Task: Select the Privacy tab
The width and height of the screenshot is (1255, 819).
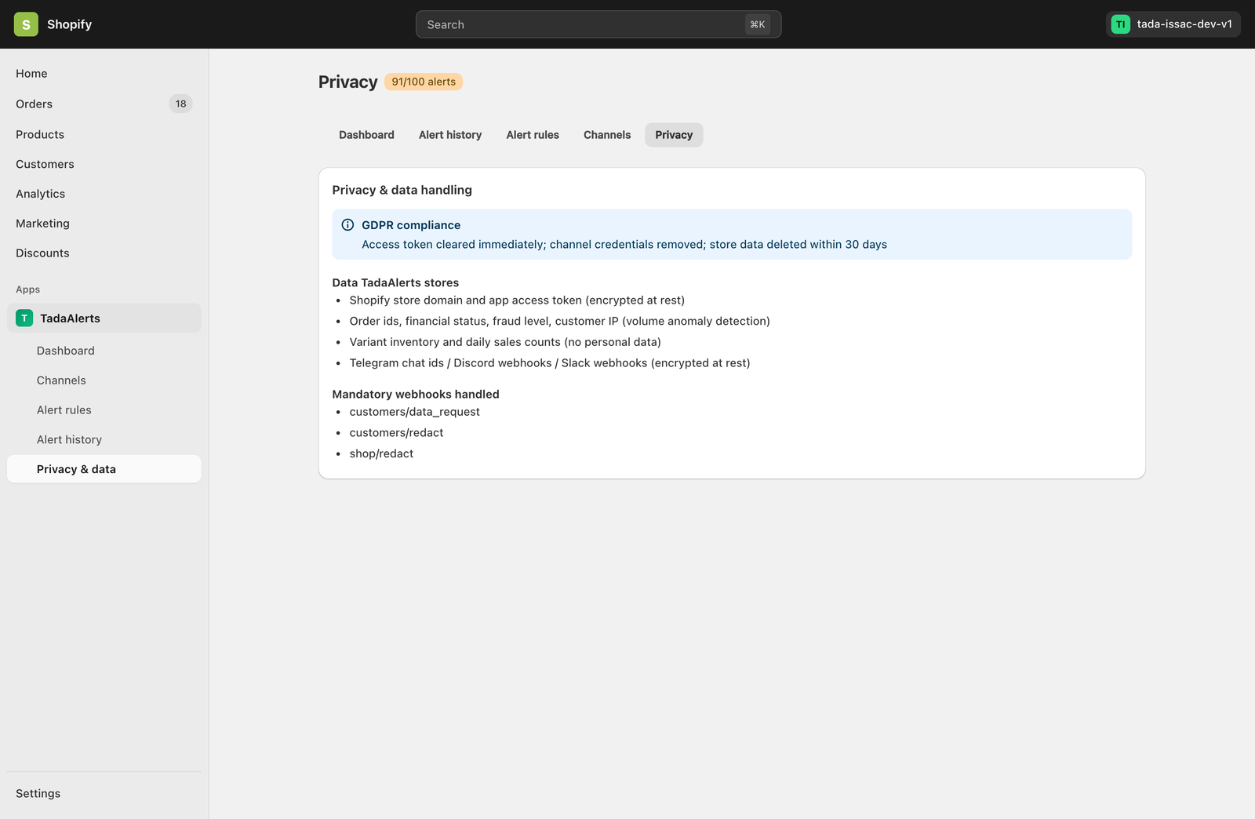Action: [674, 135]
